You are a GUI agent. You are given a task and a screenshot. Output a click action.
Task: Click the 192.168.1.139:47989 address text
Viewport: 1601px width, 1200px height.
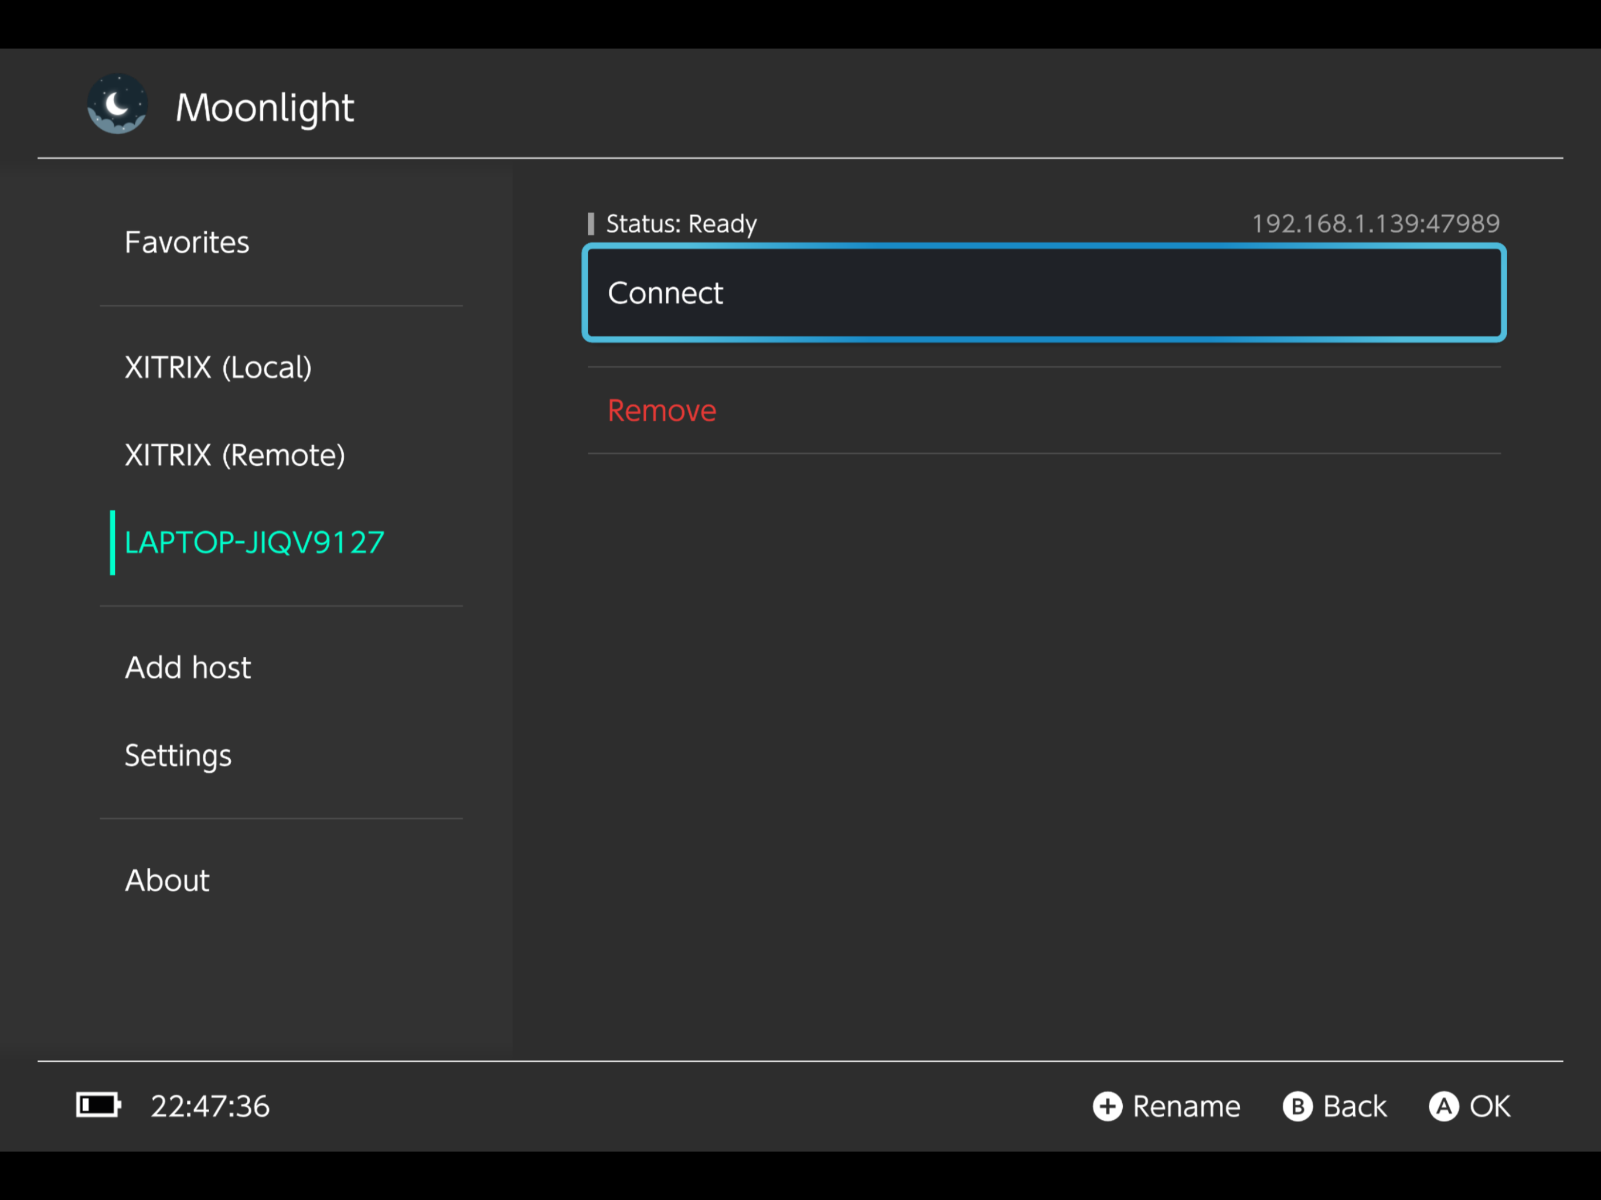[x=1376, y=224]
